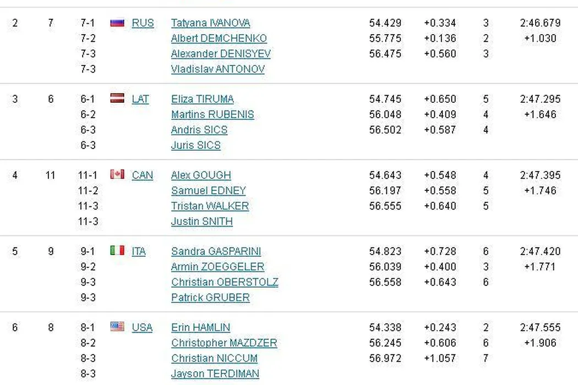The width and height of the screenshot is (578, 385).
Task: Click the Italian flag icon
Action: (117, 250)
